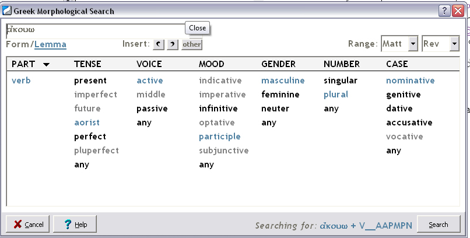Screen dimensions: 470x238
Task: Select 'imperative' mood
Action: point(222,94)
